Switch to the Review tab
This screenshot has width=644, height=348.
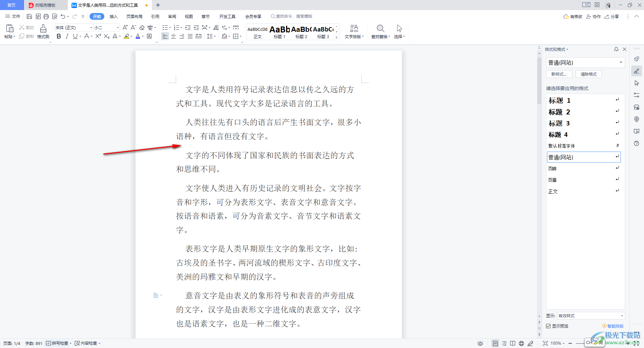(172, 16)
